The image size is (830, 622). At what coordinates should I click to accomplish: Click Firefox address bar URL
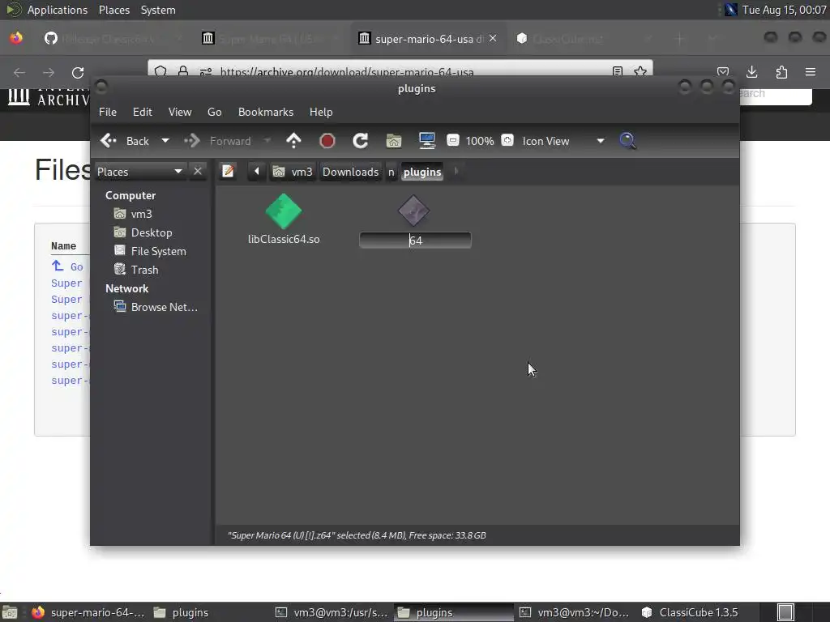(x=347, y=72)
